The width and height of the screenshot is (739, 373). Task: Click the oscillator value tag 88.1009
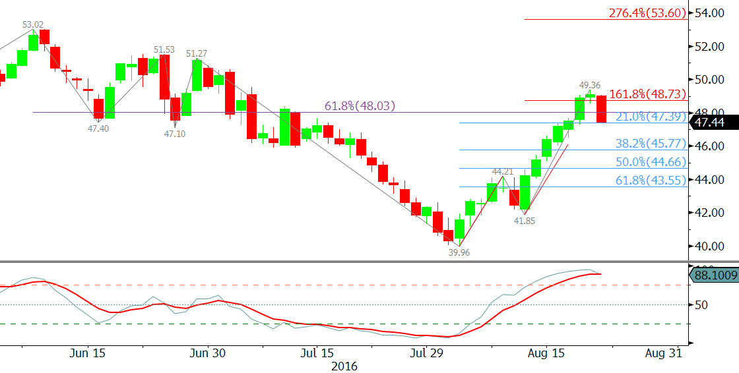[714, 275]
